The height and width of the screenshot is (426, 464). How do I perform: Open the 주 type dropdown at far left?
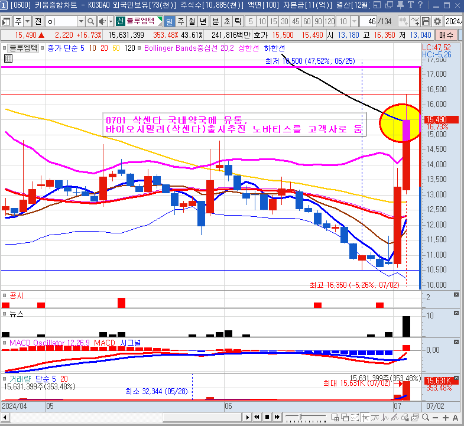(27, 21)
